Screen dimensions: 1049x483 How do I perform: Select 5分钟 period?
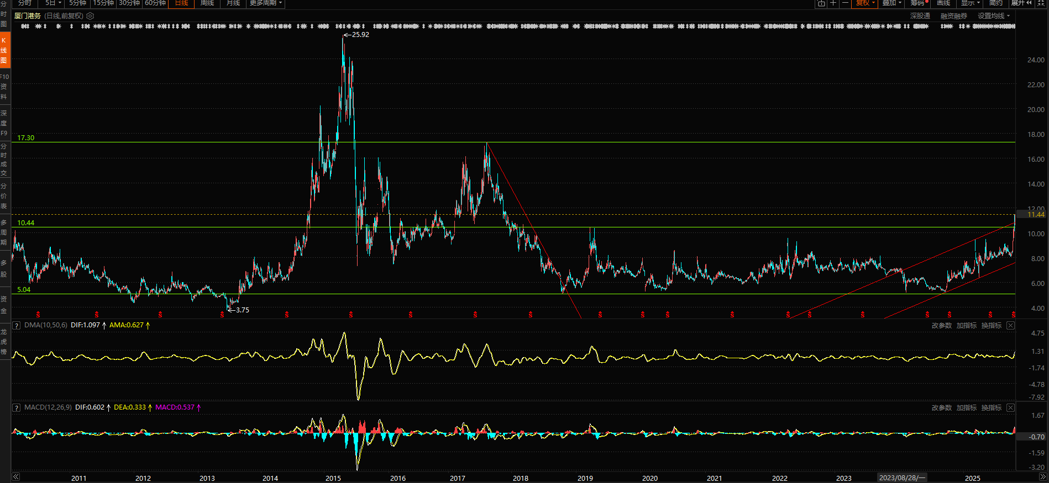(78, 3)
